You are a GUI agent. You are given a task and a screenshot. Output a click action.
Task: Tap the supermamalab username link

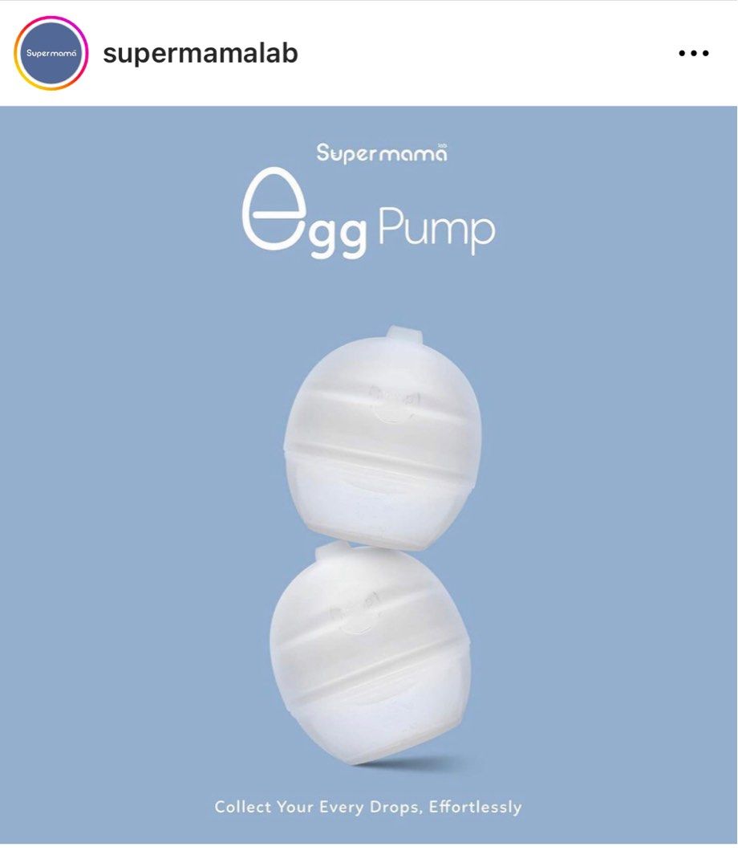click(x=201, y=54)
